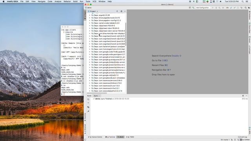The width and height of the screenshot is (251, 141).
Task: Click the Debug bug toolbar icon
Action: click(216, 8)
